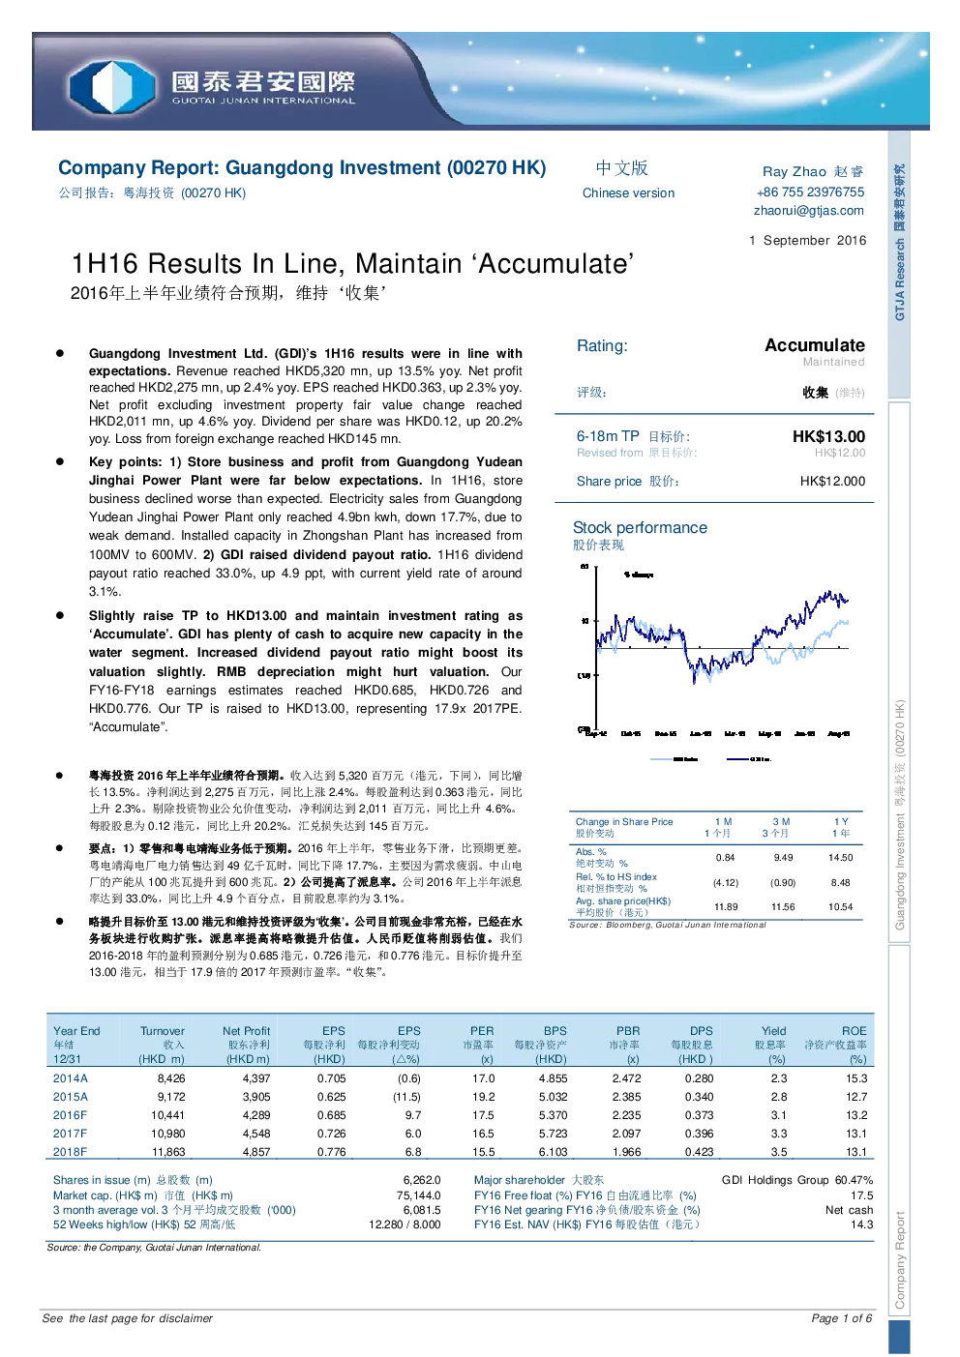Click the Guotai Junan International hexagon logo
Screen dimensions: 960x1357
(112, 85)
